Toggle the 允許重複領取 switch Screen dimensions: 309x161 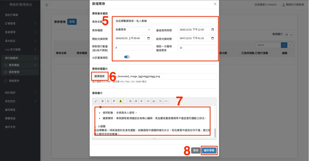[x=127, y=57]
